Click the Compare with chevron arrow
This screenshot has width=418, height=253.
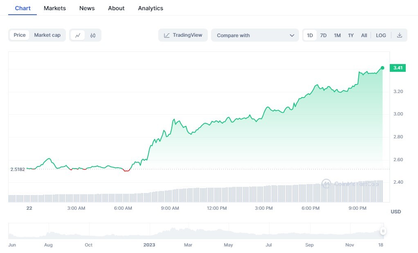(292, 36)
